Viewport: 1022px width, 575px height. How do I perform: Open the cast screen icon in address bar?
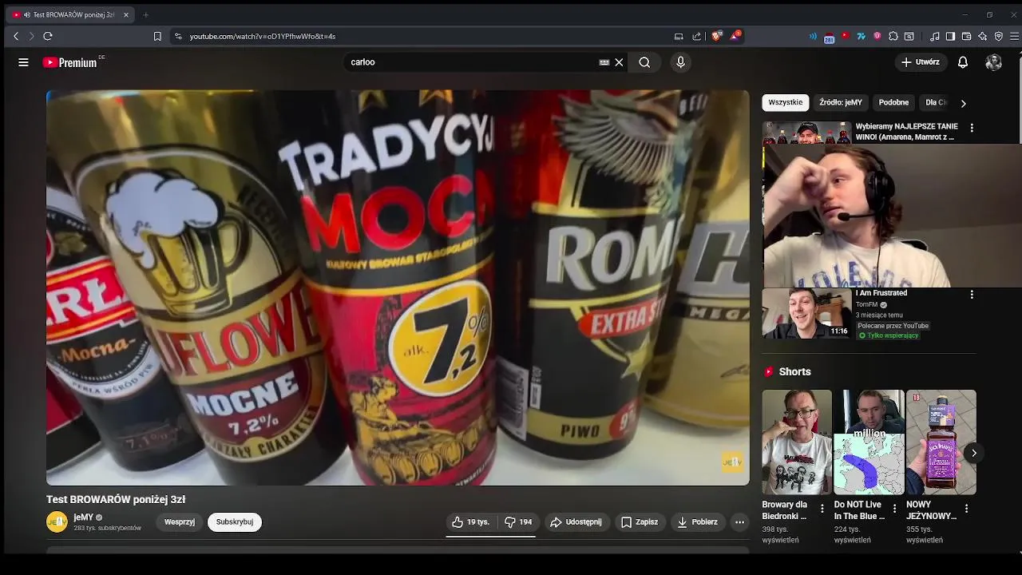(x=679, y=36)
